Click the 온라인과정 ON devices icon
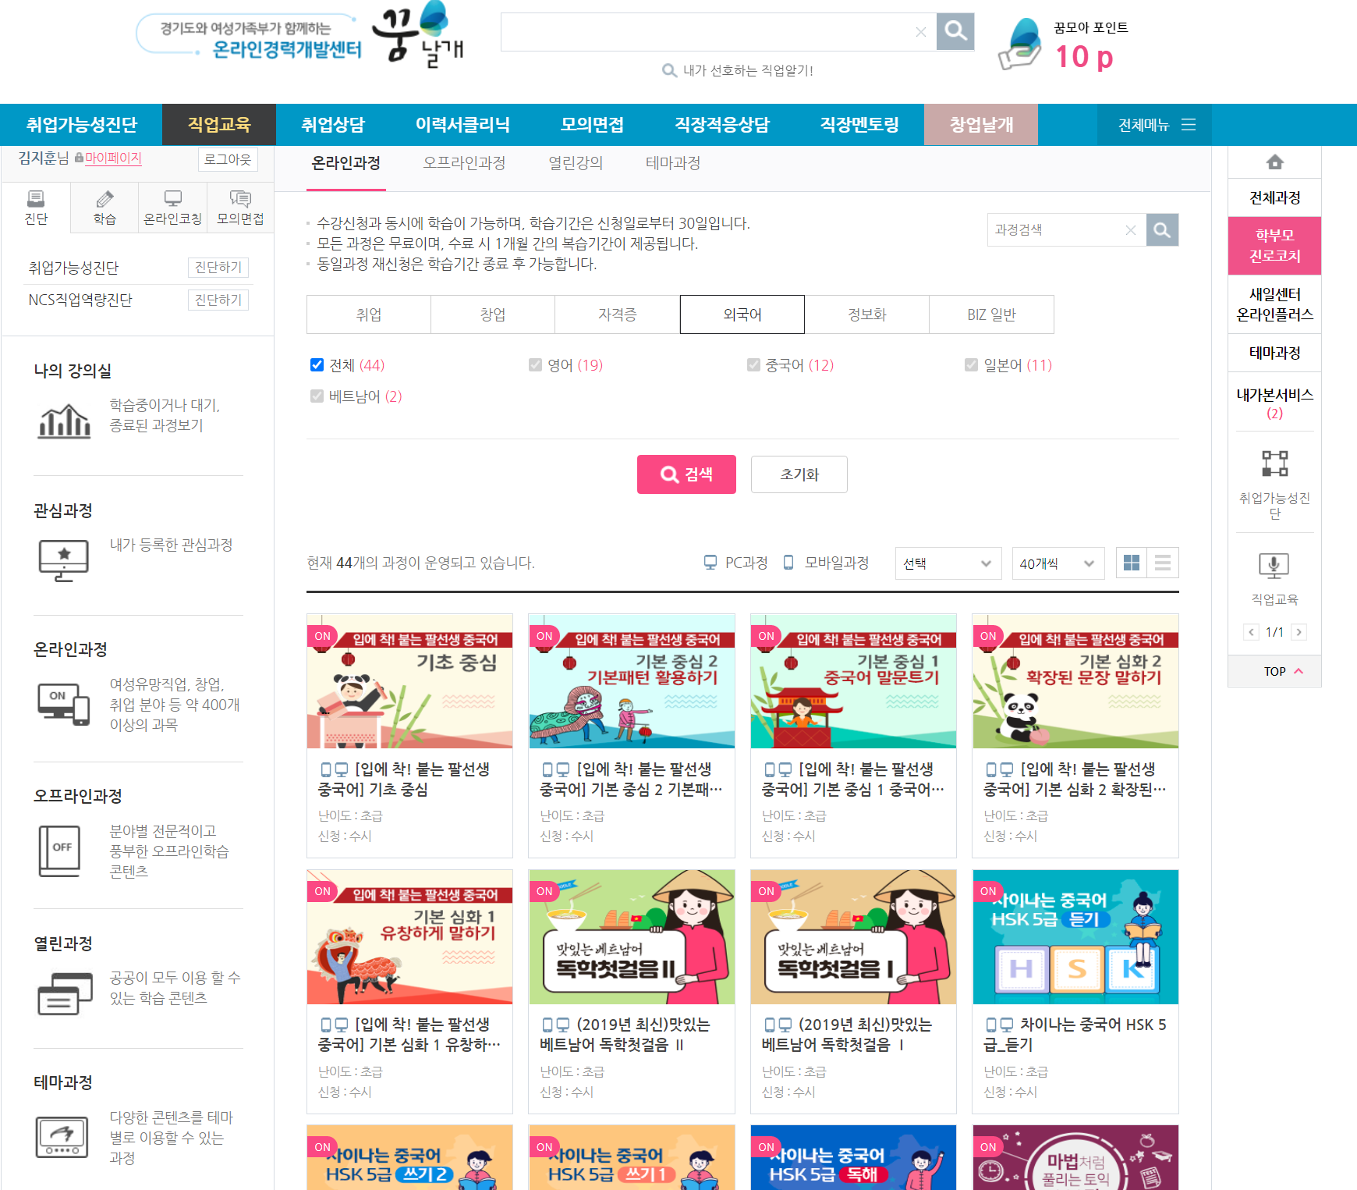 [x=64, y=704]
